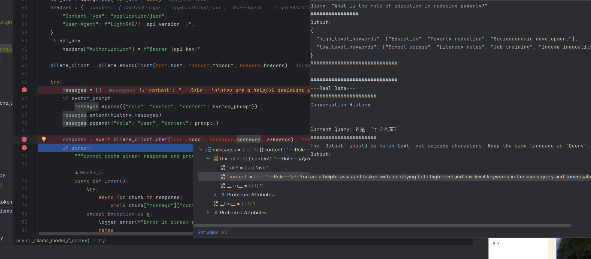Click the variable icon beside 'role'
The image size is (591, 259).
[x=223, y=167]
